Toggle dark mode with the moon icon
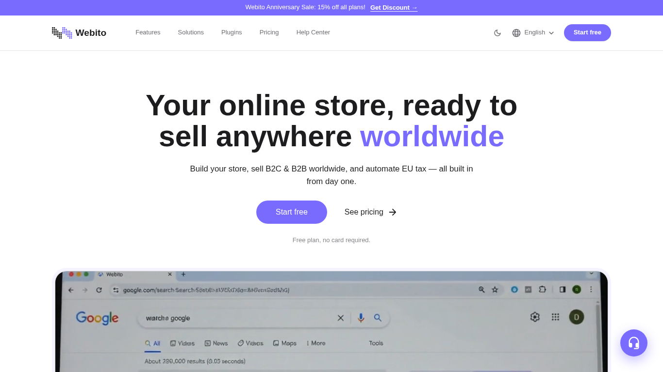Image resolution: width=663 pixels, height=372 pixels. coord(497,33)
